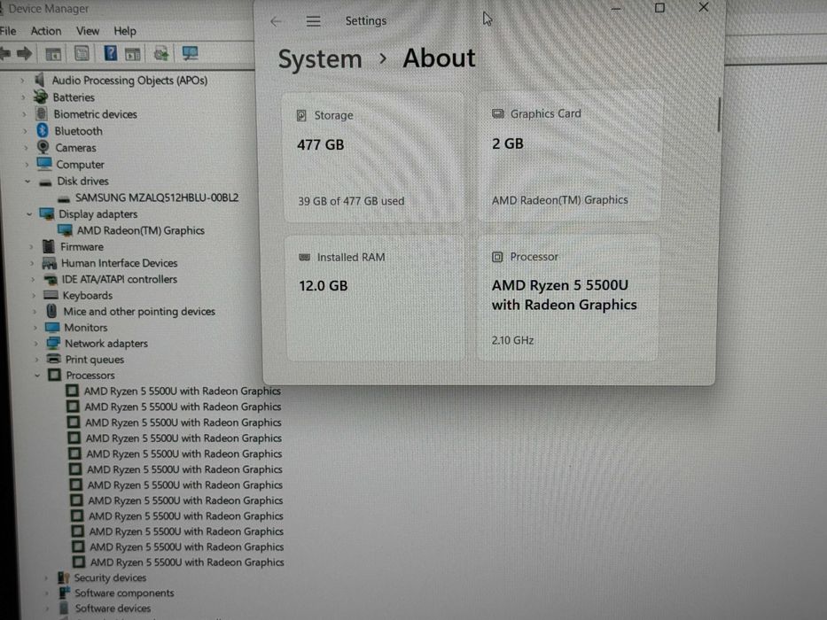Open the Graphics Card 2 GB card

pyautogui.click(x=568, y=157)
